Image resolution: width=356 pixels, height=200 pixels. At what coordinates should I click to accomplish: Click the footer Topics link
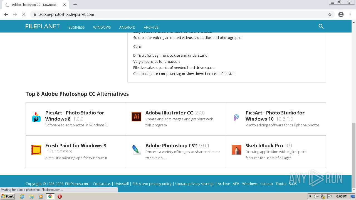[x=281, y=184]
